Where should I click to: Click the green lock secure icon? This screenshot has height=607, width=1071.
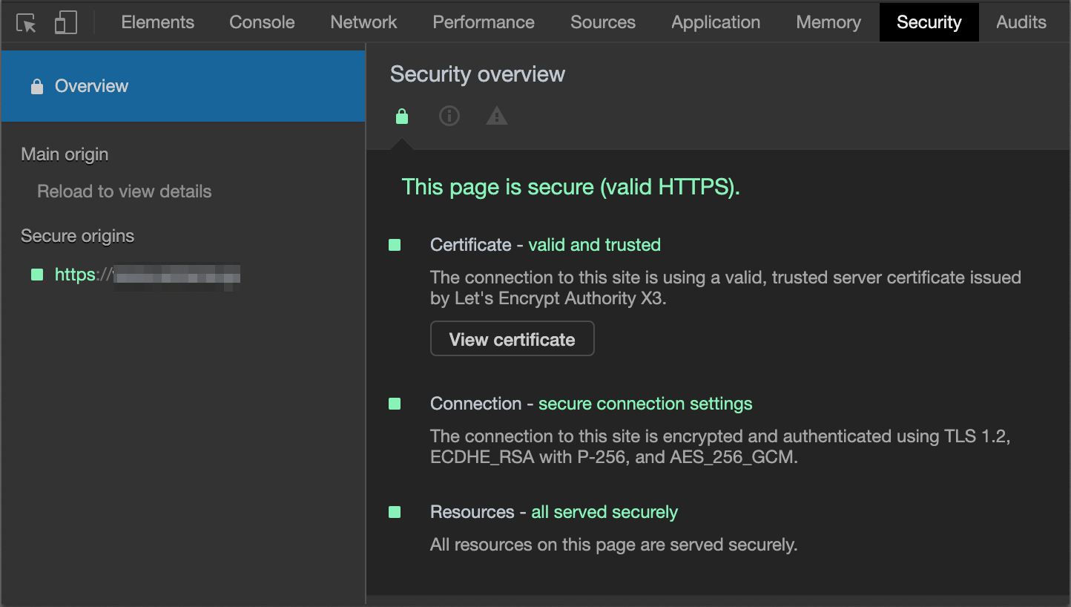click(402, 117)
